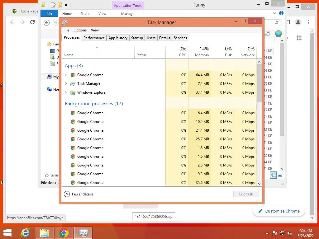Expand the Task Manager app group
The image size is (319, 239).
point(66,84)
